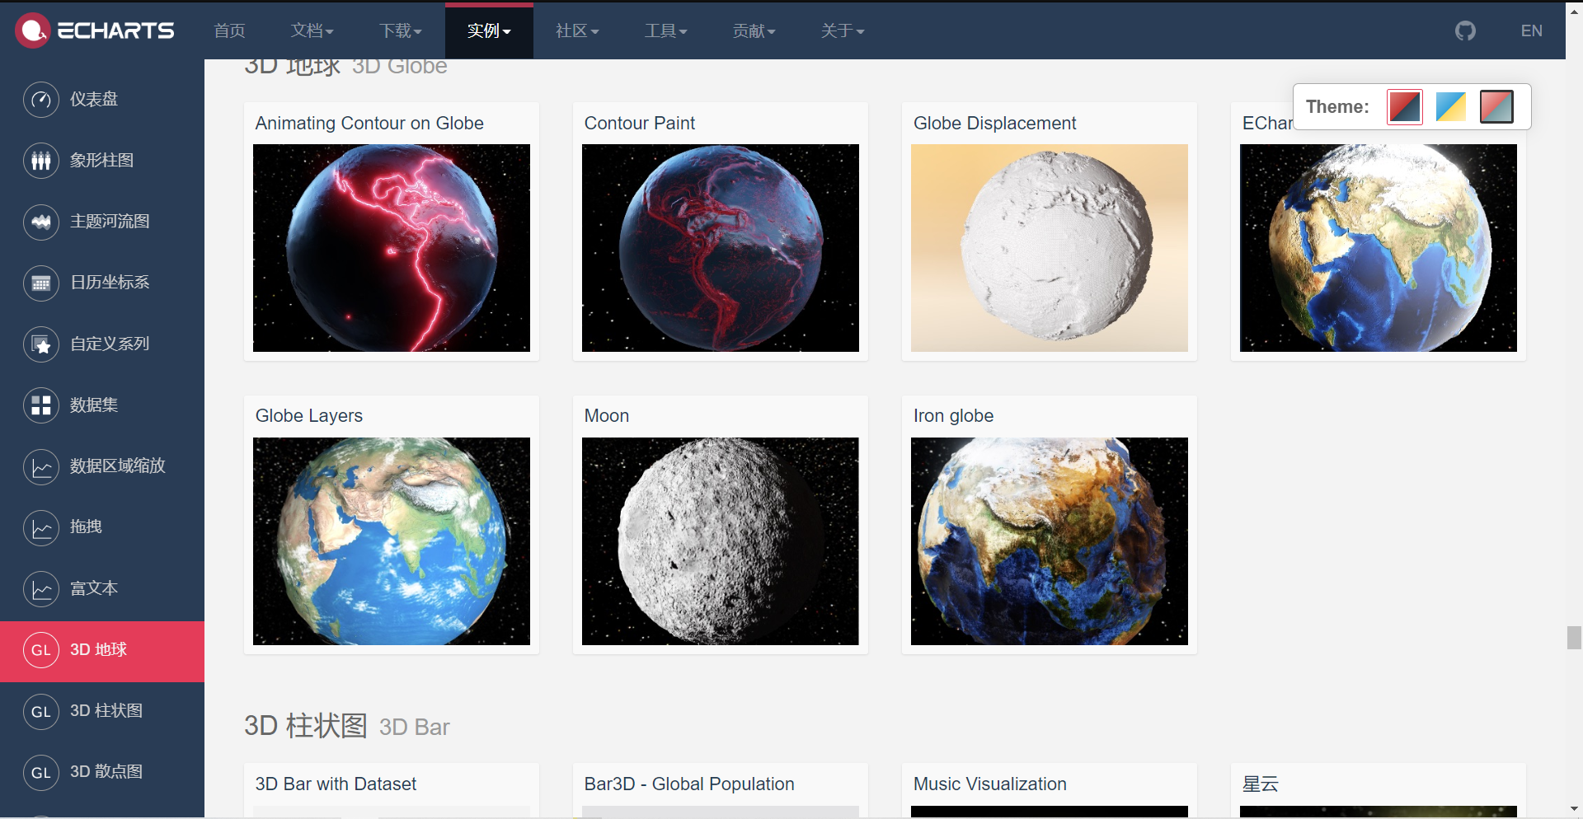Viewport: 1583px width, 819px height.
Task: Choose the red and dark blue theme swatch
Action: click(1405, 107)
